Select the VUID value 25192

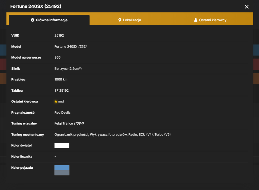click(x=59, y=35)
